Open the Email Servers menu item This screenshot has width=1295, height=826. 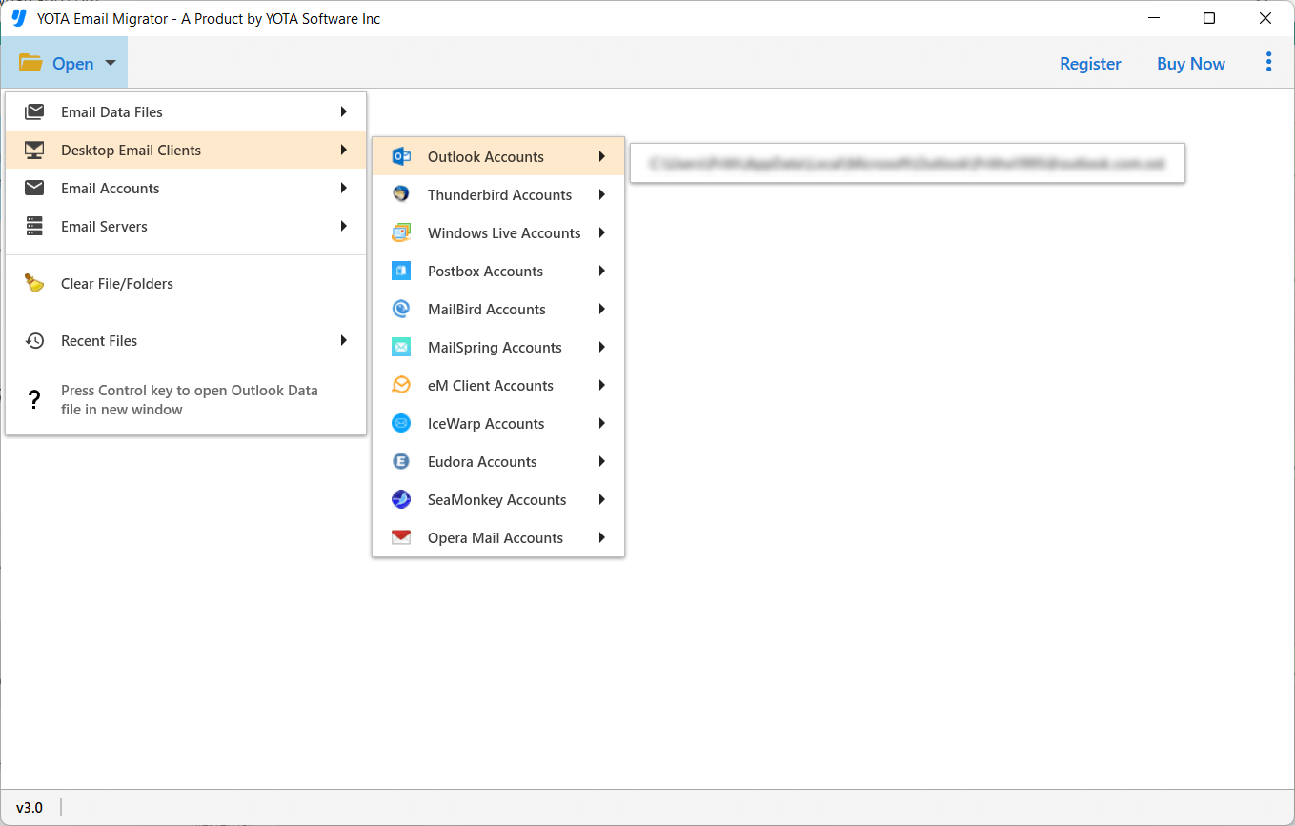[x=104, y=226]
